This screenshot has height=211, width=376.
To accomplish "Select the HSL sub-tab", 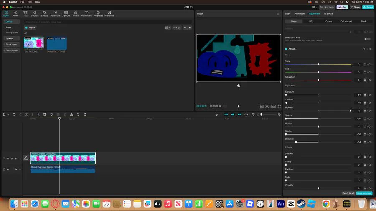I will tap(311, 21).
